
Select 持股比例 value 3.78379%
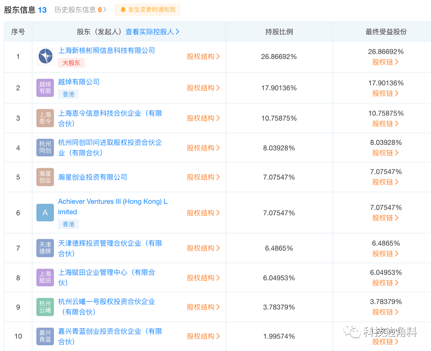point(279,307)
